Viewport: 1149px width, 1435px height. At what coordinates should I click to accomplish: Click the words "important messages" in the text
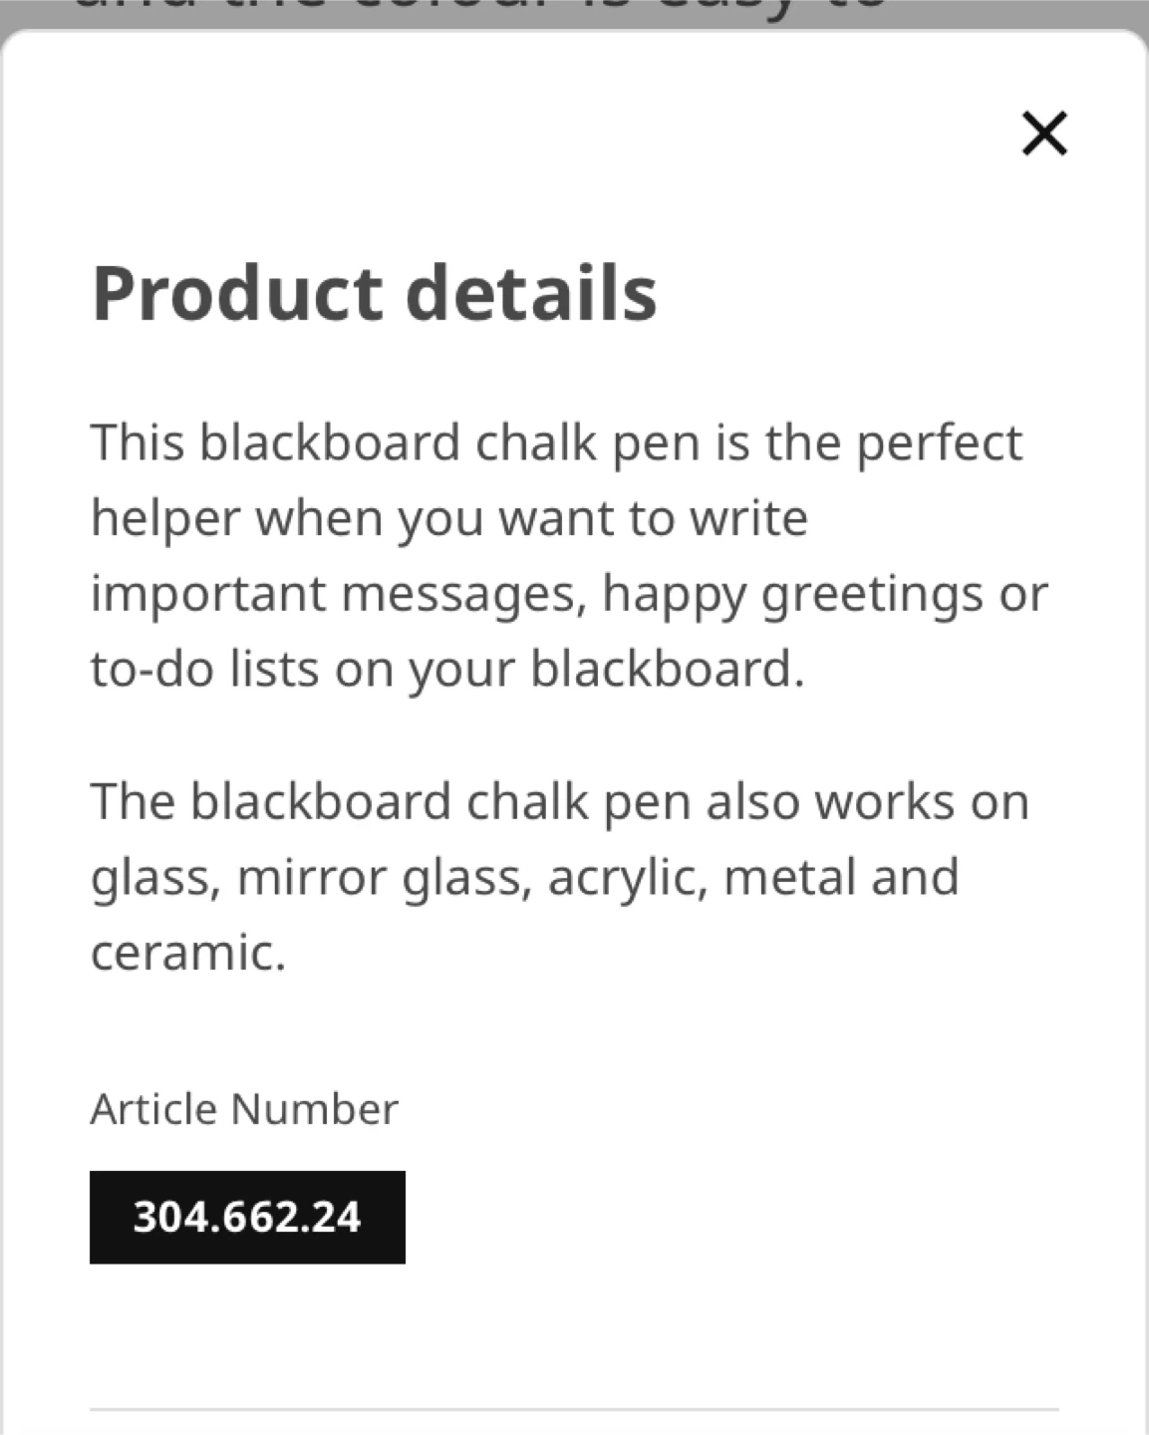pos(333,594)
